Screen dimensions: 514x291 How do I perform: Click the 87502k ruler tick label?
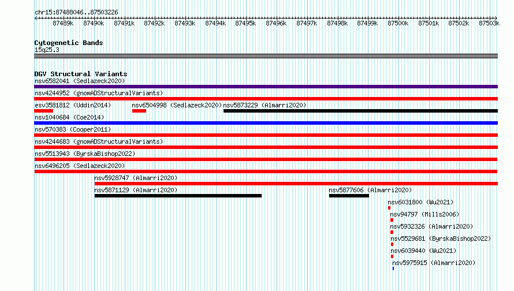[459, 23]
